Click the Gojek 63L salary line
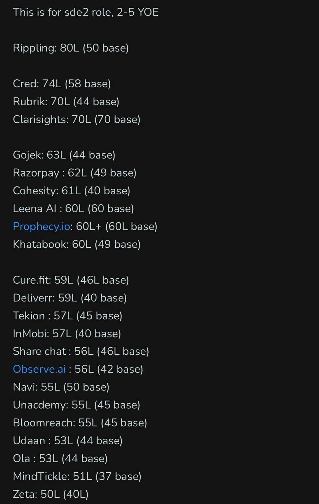The height and width of the screenshot is (504, 319). pos(64,155)
